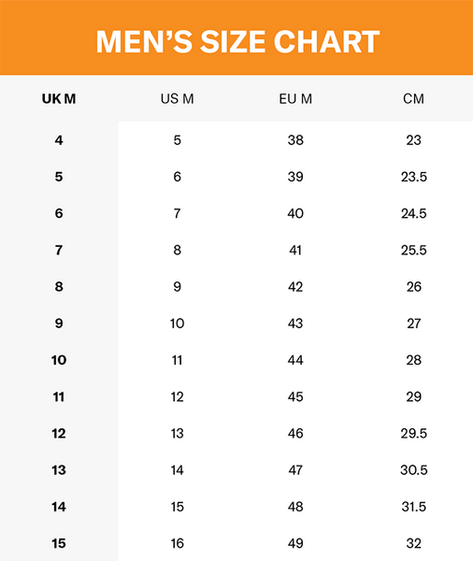Click EU size 38 cell

tap(295, 140)
